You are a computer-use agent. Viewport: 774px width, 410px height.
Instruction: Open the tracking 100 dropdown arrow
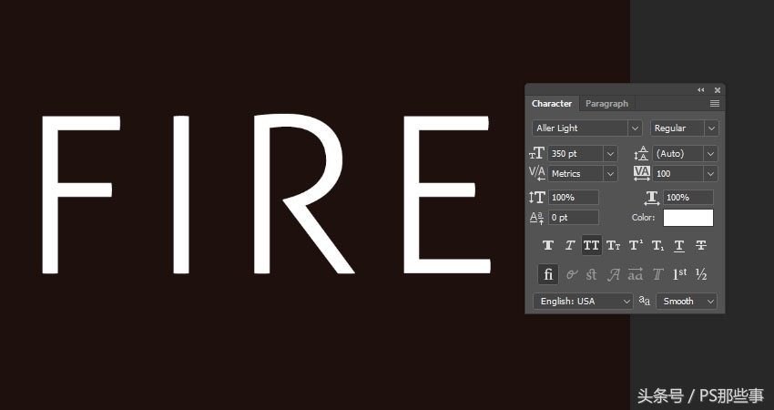pyautogui.click(x=711, y=173)
